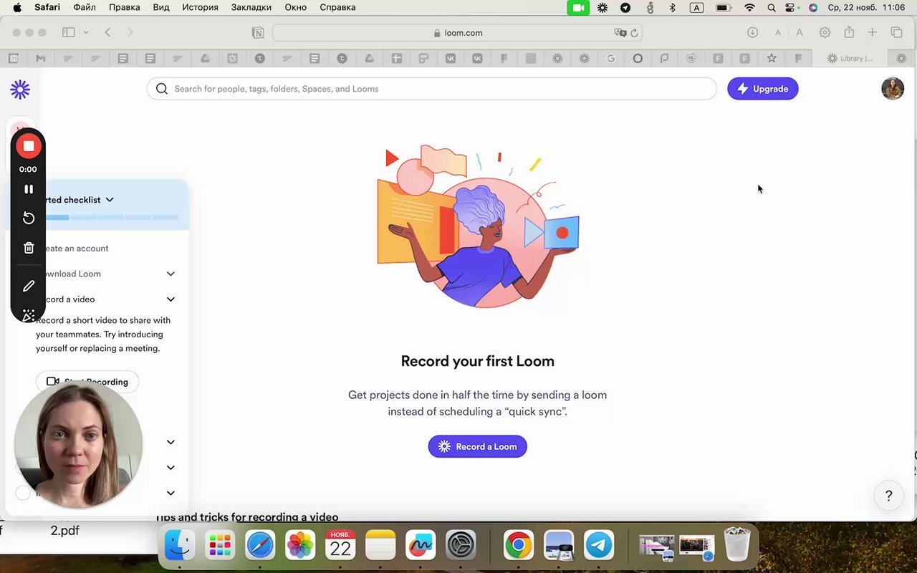Click the Notion extension icon in Safari toolbar
917x573 pixels.
(x=258, y=32)
